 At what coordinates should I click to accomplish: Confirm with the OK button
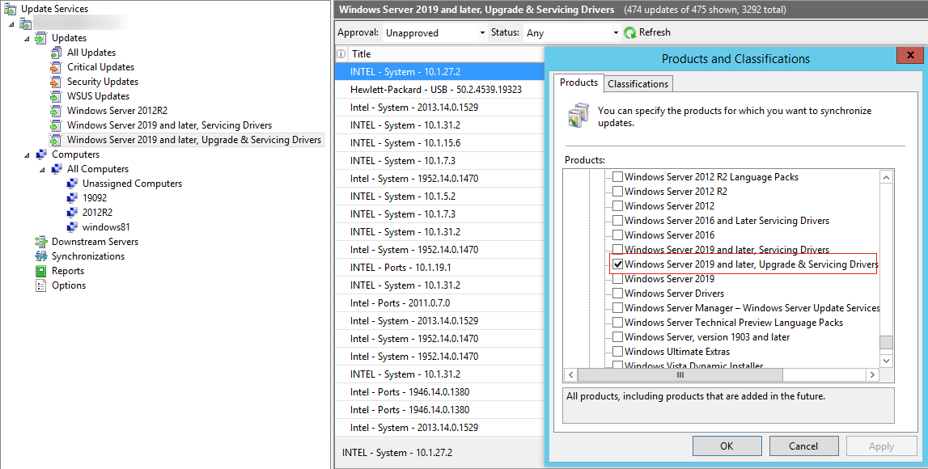coord(727,446)
